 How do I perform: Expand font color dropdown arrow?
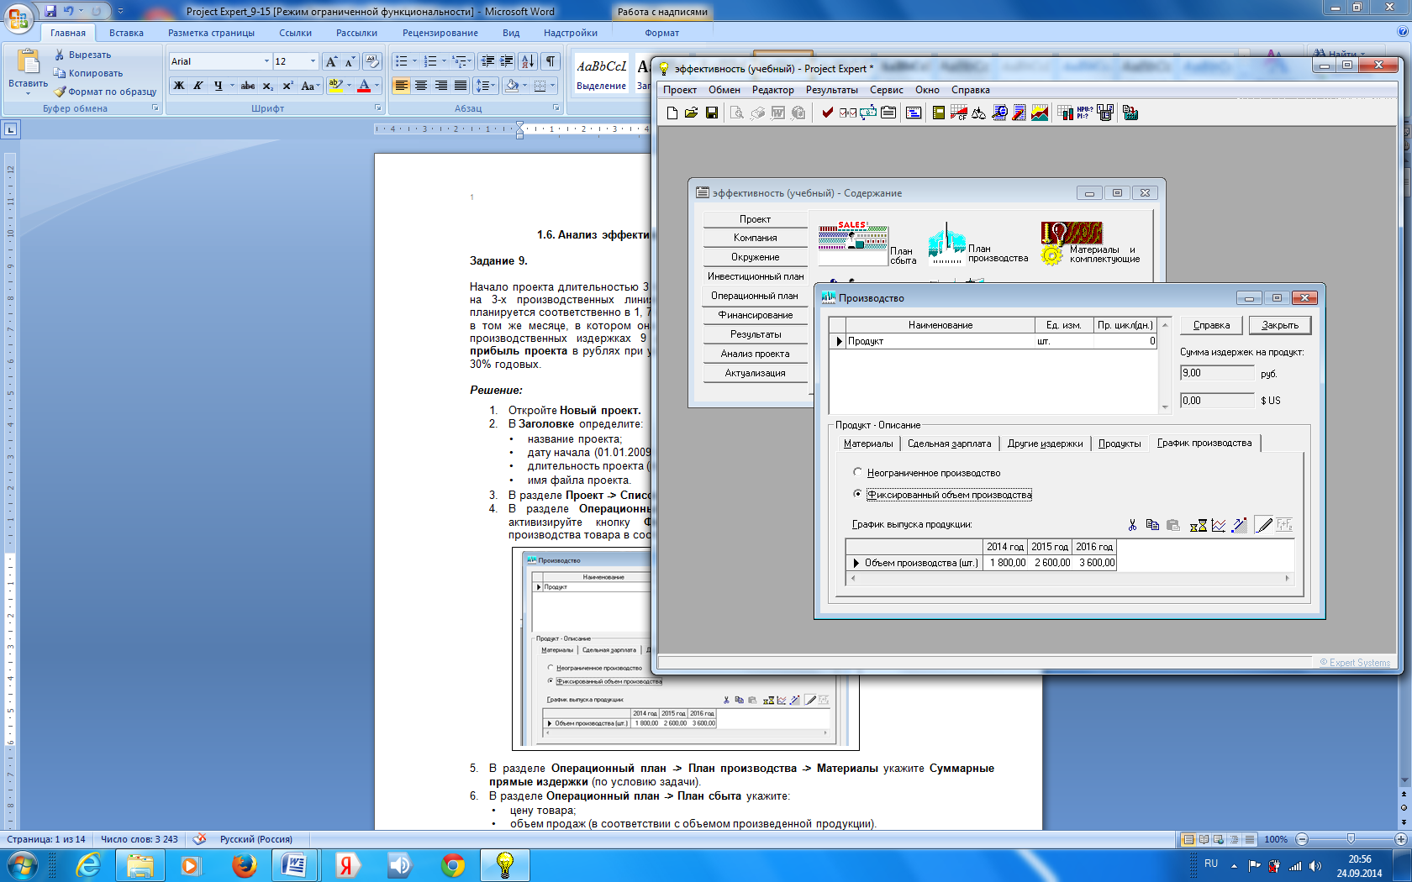click(377, 86)
